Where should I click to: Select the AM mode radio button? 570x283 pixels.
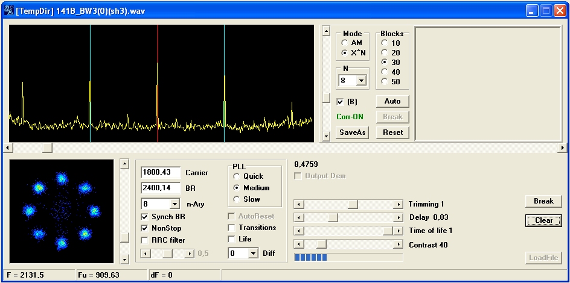tap(345, 43)
